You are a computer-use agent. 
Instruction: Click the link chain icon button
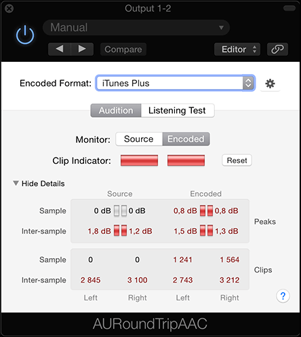pos(277,49)
